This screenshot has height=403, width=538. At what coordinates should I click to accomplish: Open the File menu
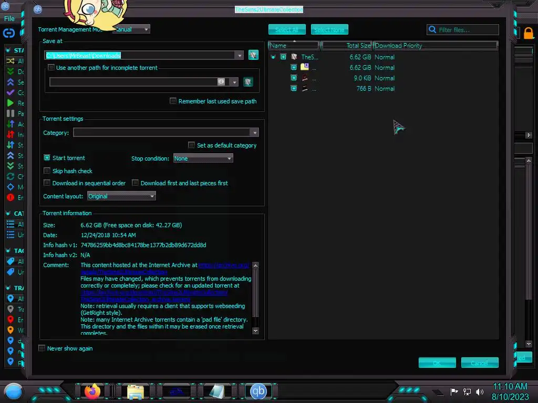(9, 18)
